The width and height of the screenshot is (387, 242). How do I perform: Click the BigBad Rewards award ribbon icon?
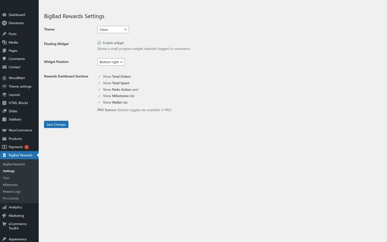[x=4, y=155]
